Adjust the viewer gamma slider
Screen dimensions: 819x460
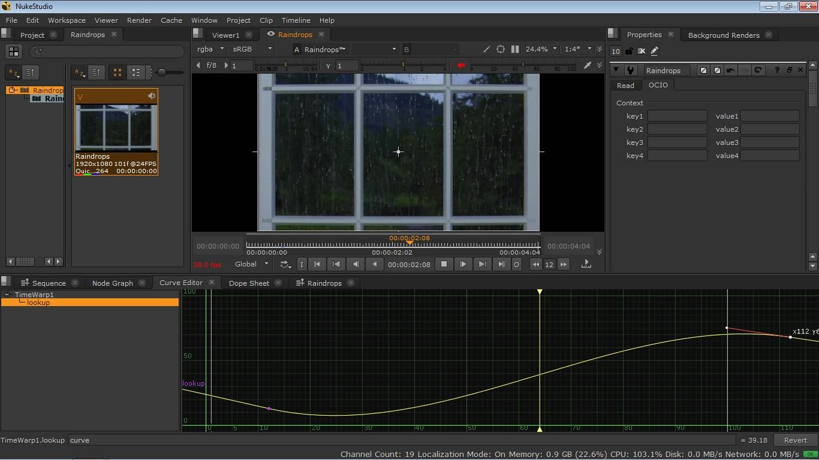pos(403,64)
